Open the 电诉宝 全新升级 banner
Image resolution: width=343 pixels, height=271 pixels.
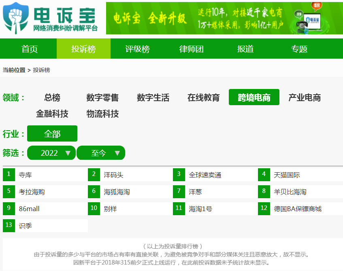(224, 18)
